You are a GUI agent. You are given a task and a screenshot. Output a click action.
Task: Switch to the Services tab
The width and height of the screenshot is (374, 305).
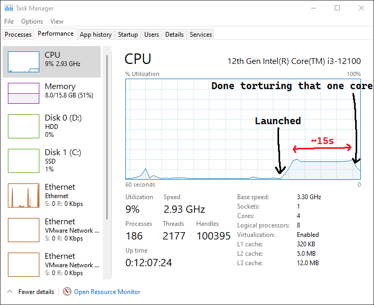point(201,35)
